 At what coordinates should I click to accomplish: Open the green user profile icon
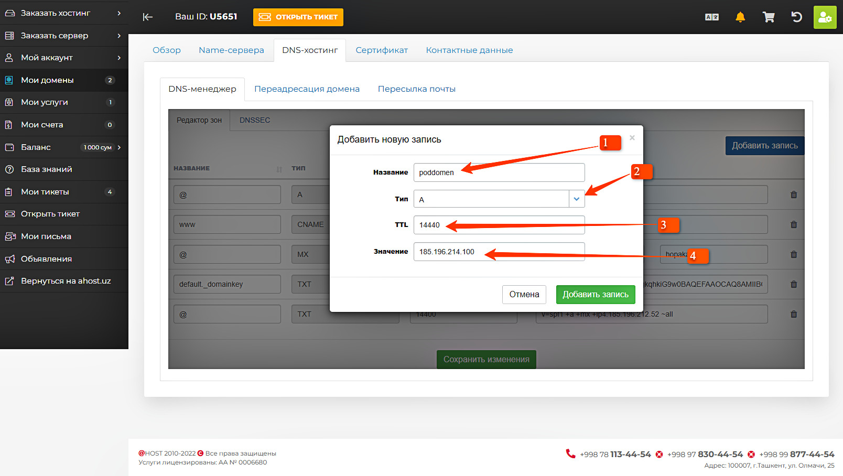tap(825, 17)
